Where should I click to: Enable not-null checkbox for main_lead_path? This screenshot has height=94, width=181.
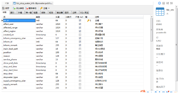(x=80, y=49)
